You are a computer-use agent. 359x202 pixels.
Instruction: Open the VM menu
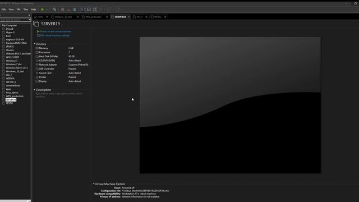click(x=19, y=10)
